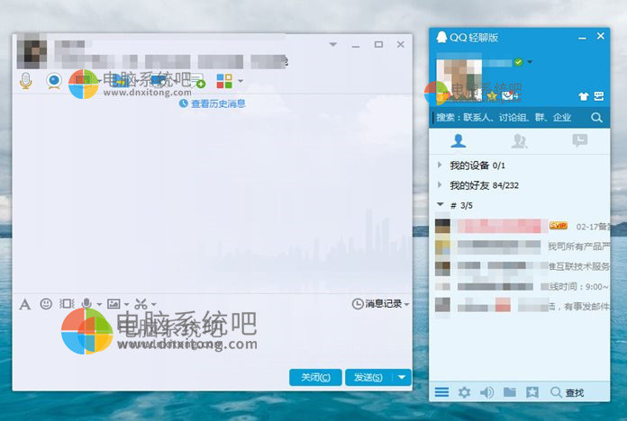Expand the voice message dropdown arrow

point(99,305)
